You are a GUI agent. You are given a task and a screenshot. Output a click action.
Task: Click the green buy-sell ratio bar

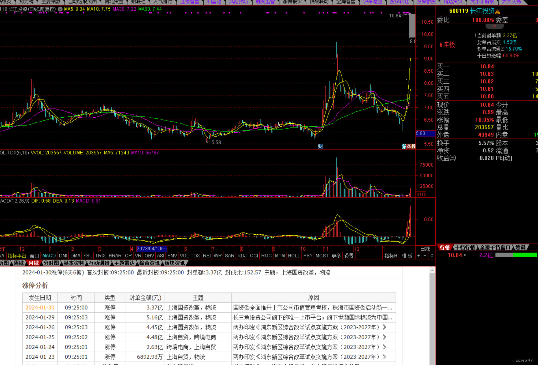tap(525, 255)
